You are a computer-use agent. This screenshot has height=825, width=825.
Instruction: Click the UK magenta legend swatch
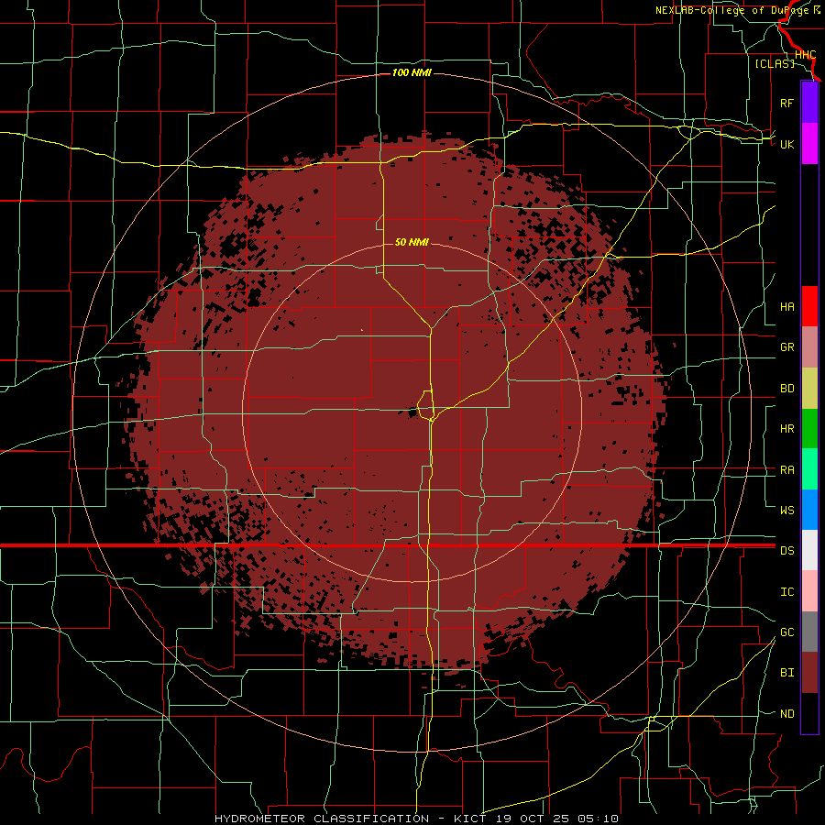coord(809,144)
